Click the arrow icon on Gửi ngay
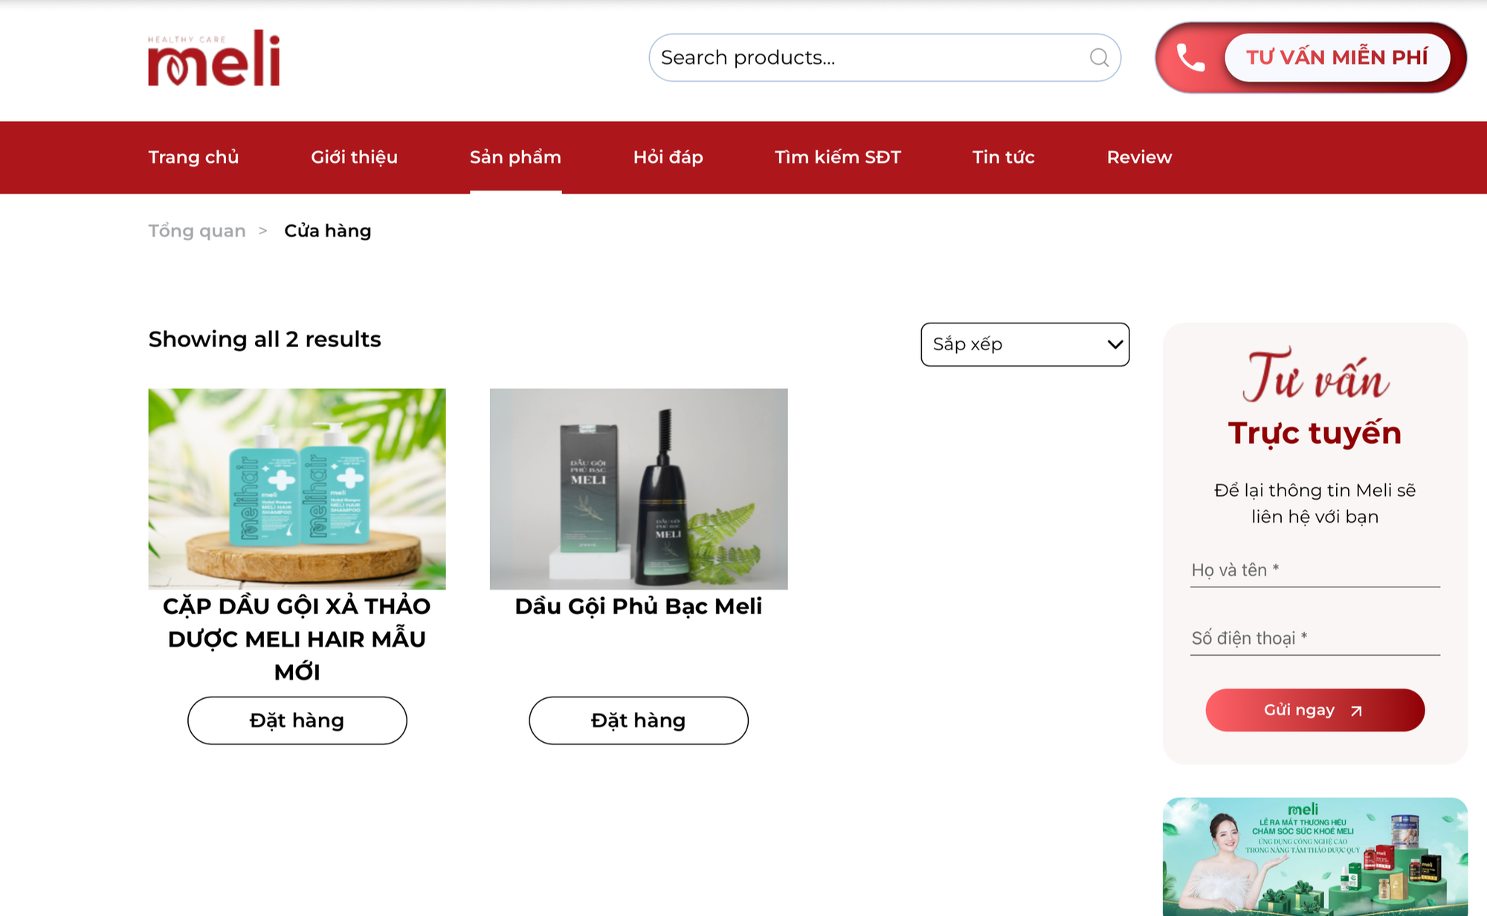This screenshot has width=1487, height=916. click(1356, 711)
